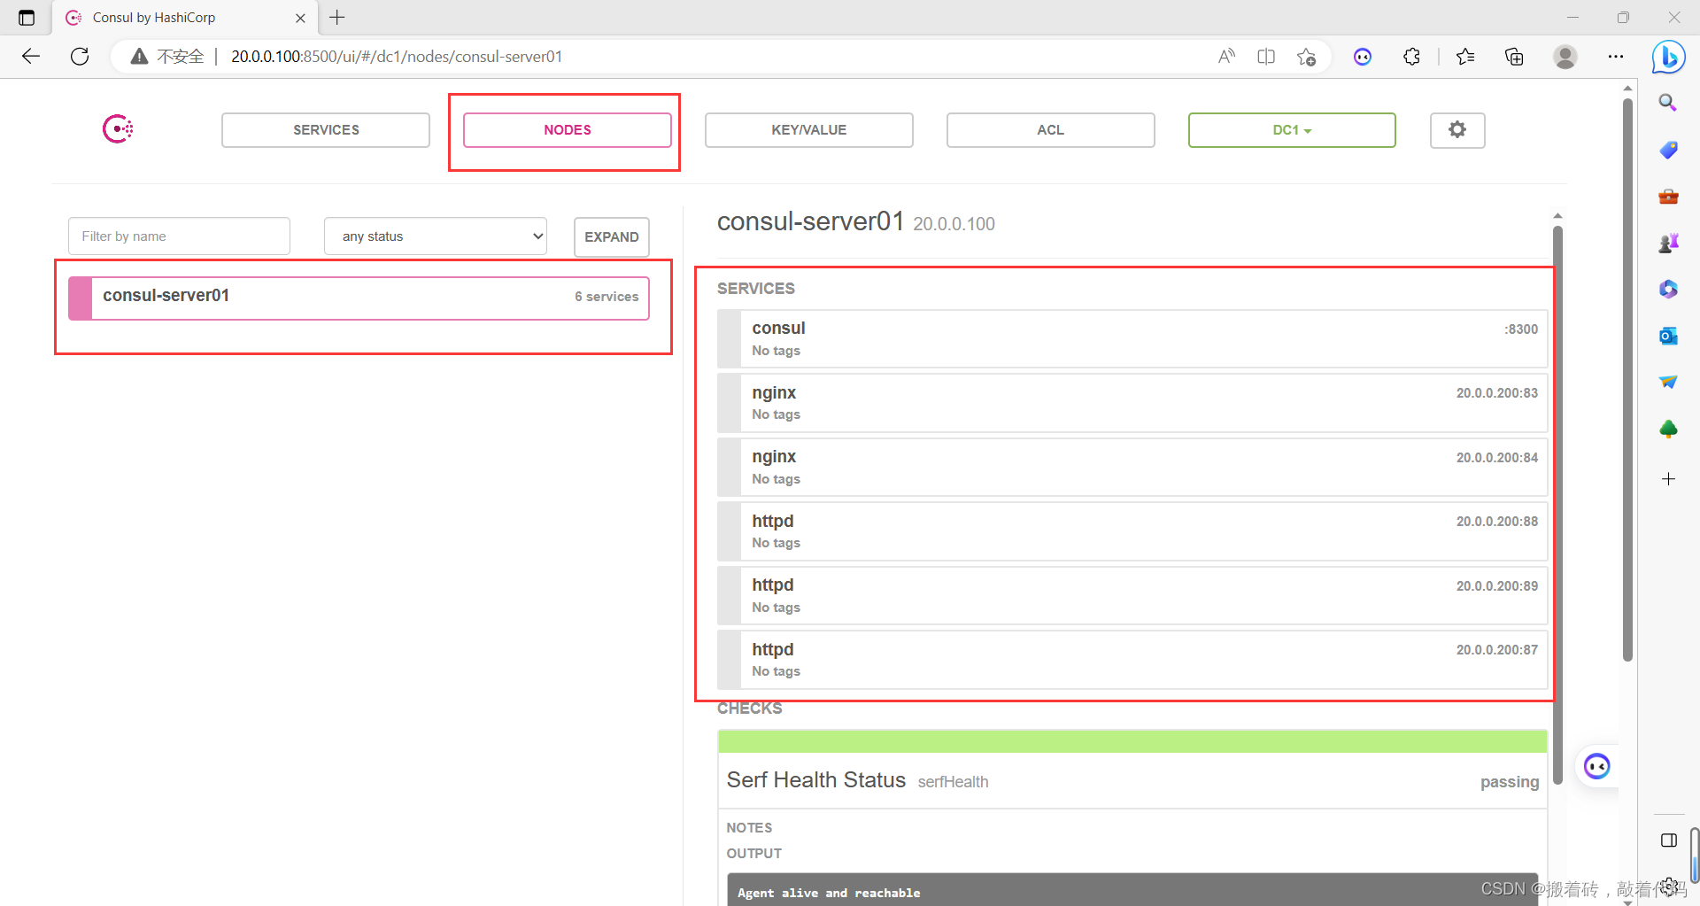The image size is (1700, 906).
Task: Open collections icon in toolbar
Action: [x=1514, y=57]
